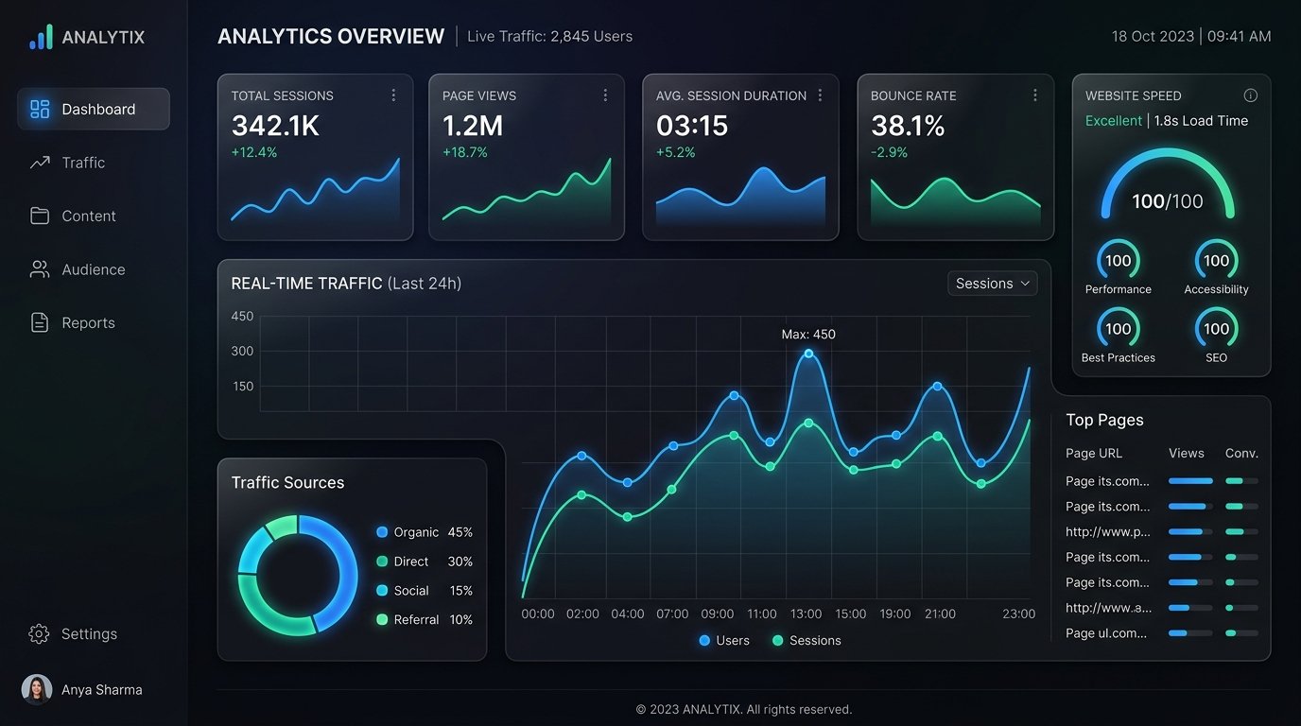1301x726 pixels.
Task: Click the Dashboard grid icon in sidebar
Action: pos(40,109)
